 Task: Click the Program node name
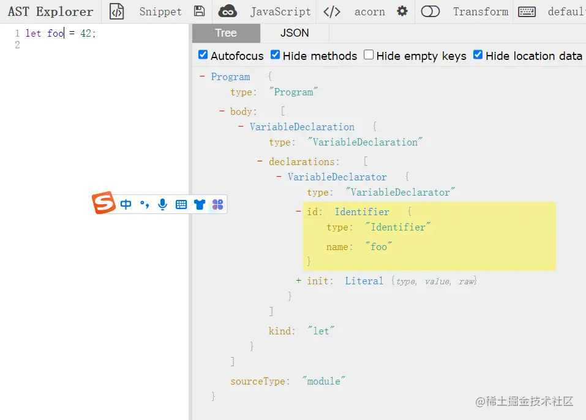coord(231,77)
